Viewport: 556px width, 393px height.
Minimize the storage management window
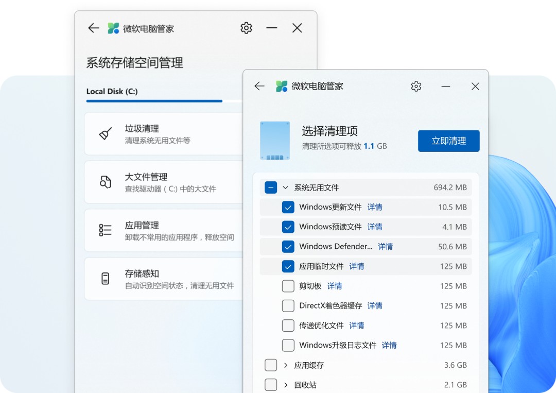[272, 28]
